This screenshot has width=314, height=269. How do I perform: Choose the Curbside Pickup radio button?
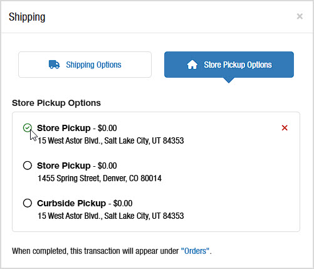pyautogui.click(x=28, y=203)
